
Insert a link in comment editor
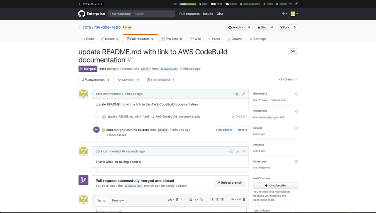(x=202, y=199)
